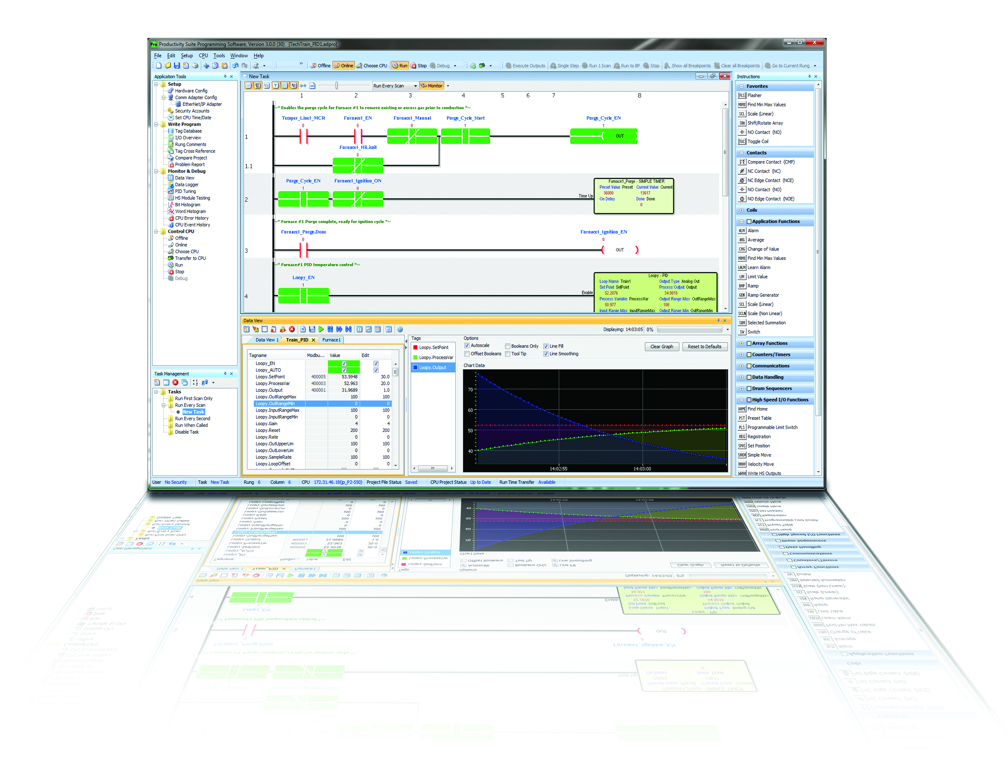Switch to the Furnace1 tab
The height and width of the screenshot is (779, 1008).
331,340
